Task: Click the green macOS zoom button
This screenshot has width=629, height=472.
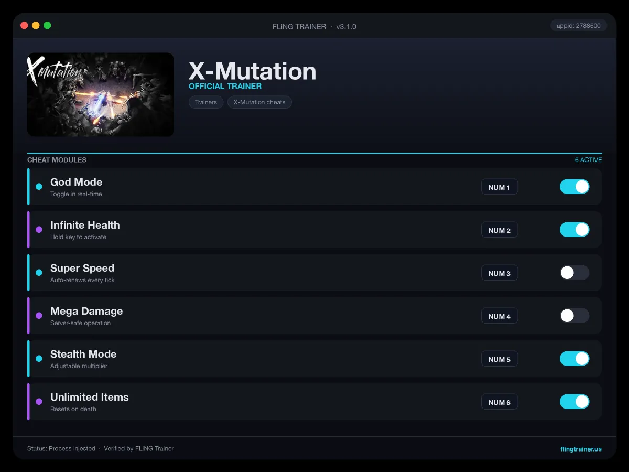Action: [47, 25]
